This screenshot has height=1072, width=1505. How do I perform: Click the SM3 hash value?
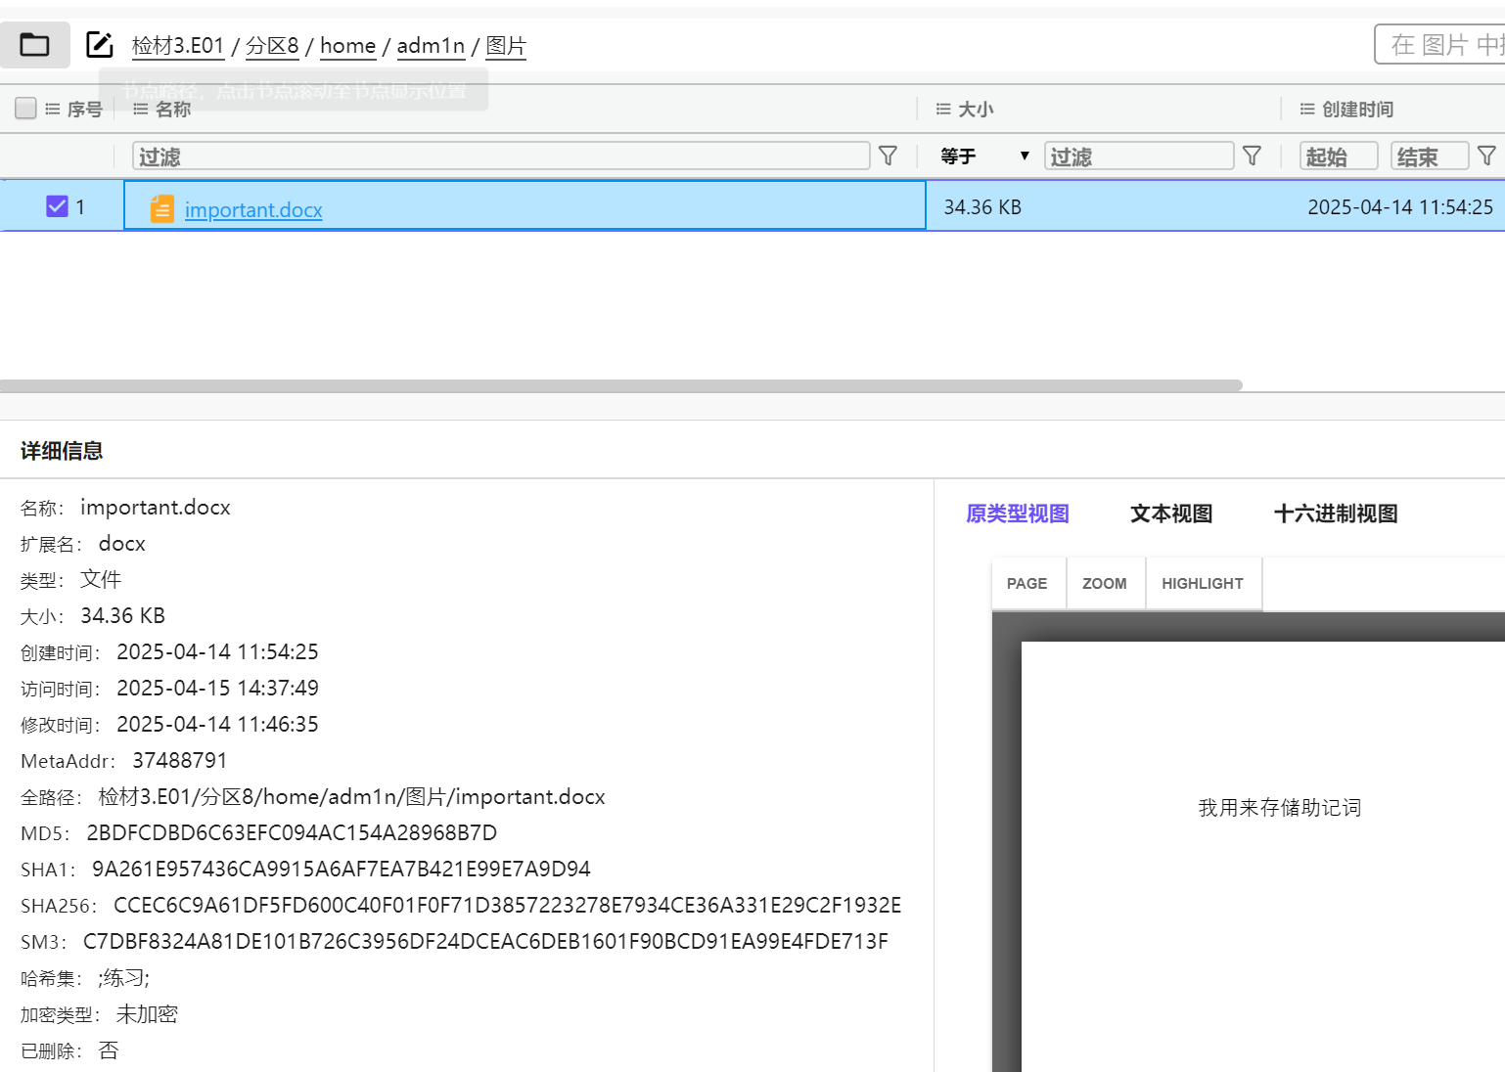[x=485, y=941]
